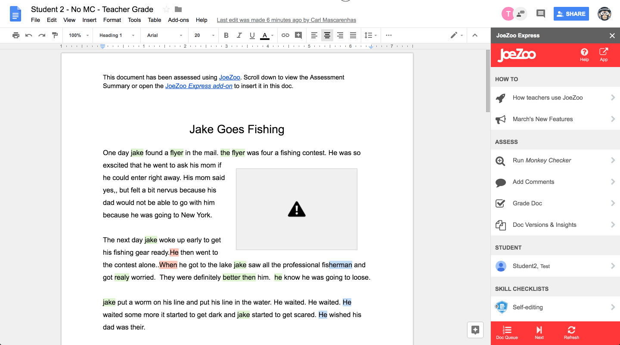Click the print icon in toolbar
The width and height of the screenshot is (620, 345).
point(16,35)
